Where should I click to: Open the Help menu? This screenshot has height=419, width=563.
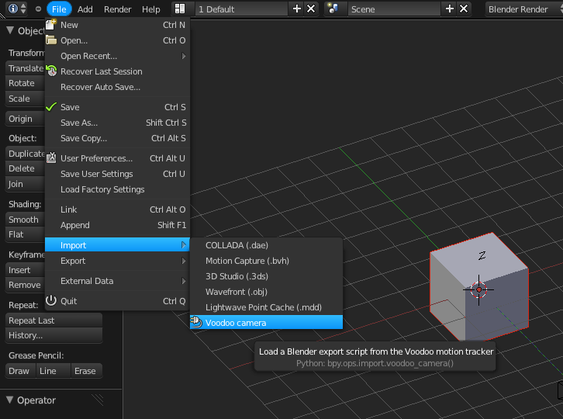click(150, 9)
